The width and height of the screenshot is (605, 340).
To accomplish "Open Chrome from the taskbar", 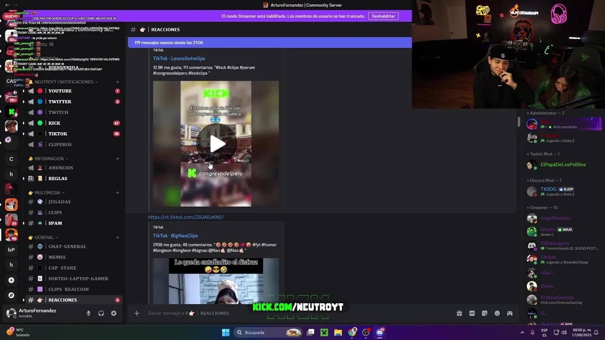I will (352, 332).
